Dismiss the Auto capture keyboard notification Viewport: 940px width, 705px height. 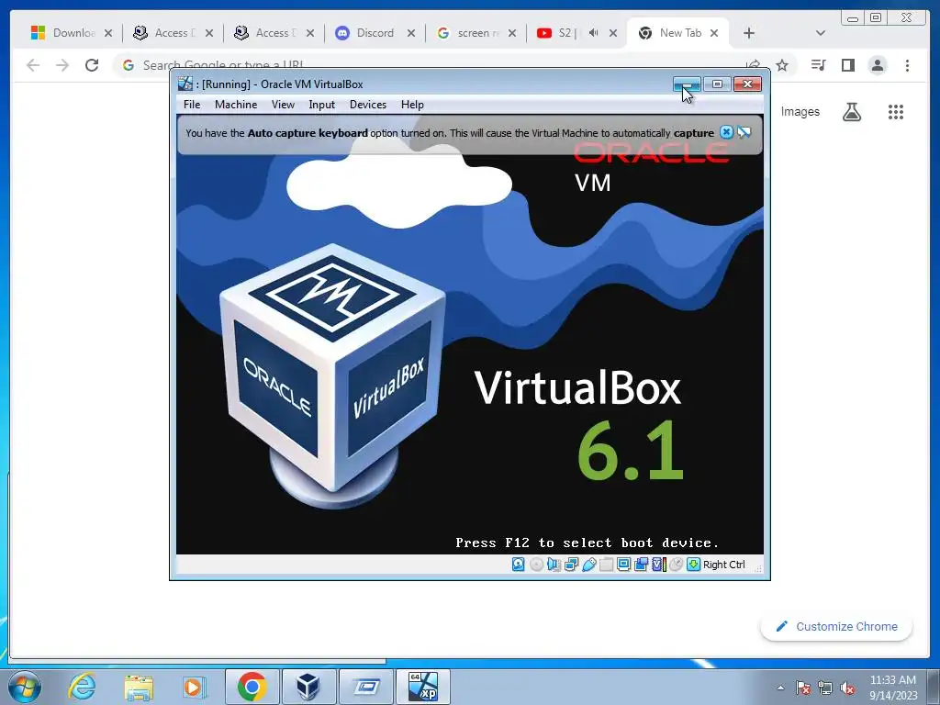point(726,132)
